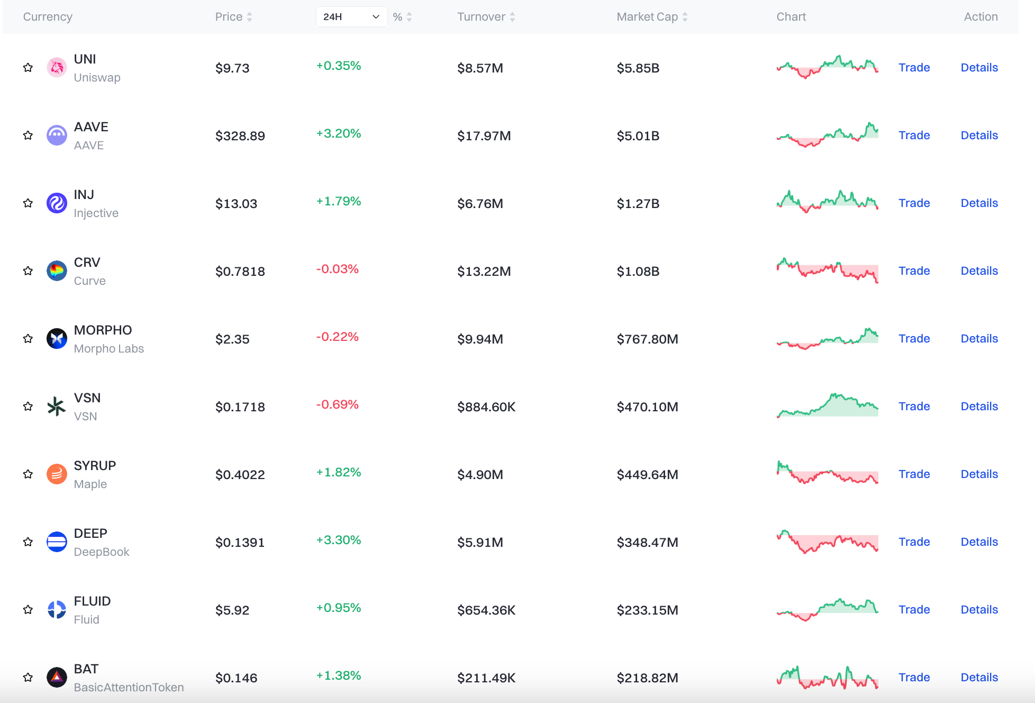1035x703 pixels.
Task: Open the BAT sparkline chart
Action: 828,678
